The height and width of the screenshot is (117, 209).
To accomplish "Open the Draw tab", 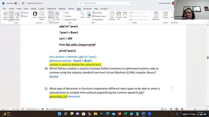I will (x=26, y=9).
